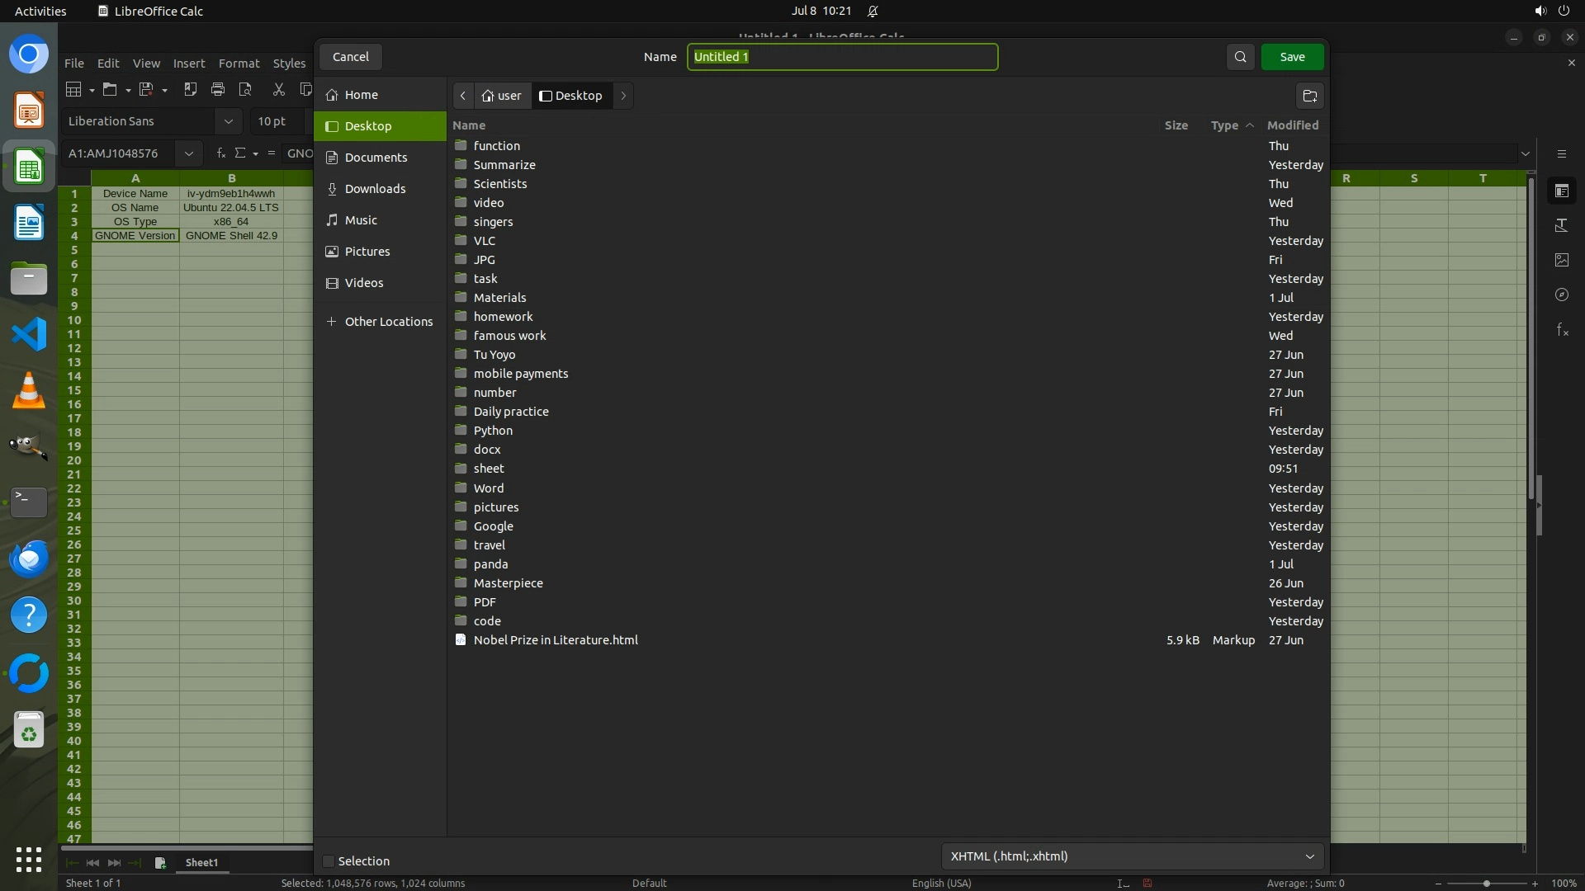
Task: Toggle notifications bell in top bar
Action: coord(873,12)
